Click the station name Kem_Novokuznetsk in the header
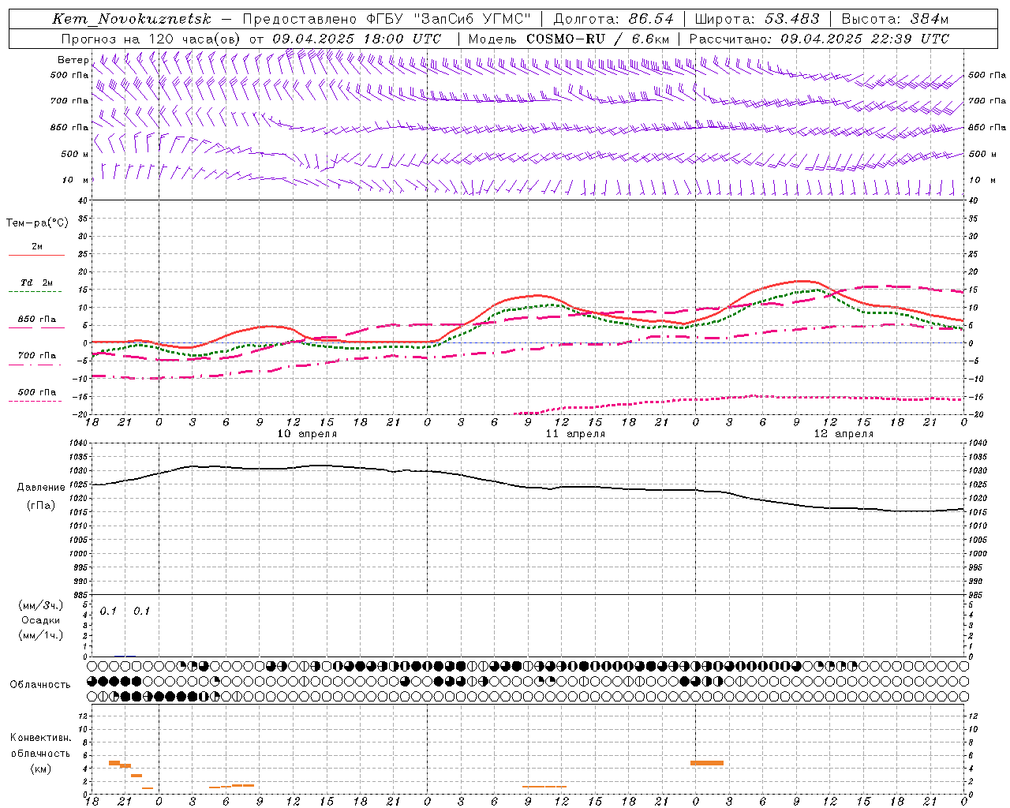The height and width of the screenshot is (808, 1010). (132, 19)
